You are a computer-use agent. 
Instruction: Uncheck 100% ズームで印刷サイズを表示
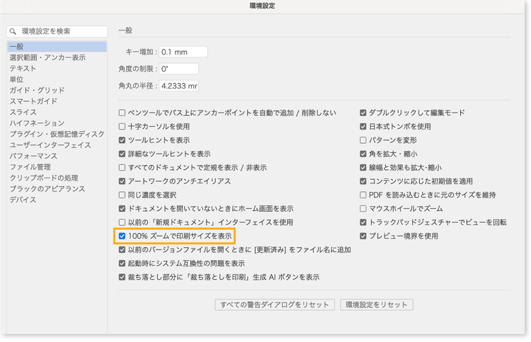(122, 236)
